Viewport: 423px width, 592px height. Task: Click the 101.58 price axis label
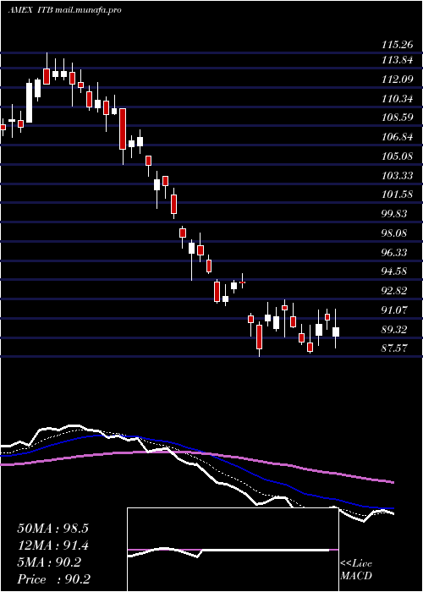397,195
